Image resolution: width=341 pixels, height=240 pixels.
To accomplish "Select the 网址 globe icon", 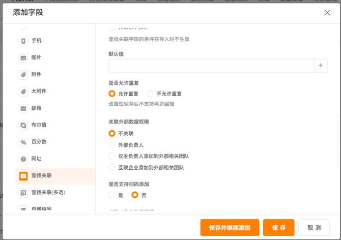I will tap(23, 159).
